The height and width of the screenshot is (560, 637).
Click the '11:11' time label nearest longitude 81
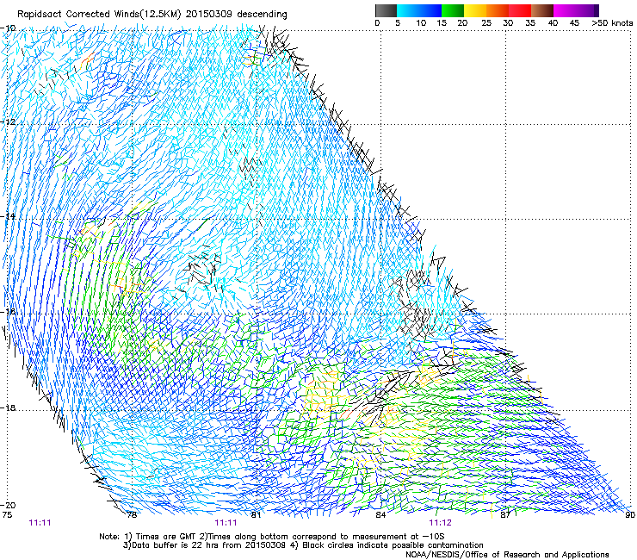(x=226, y=523)
